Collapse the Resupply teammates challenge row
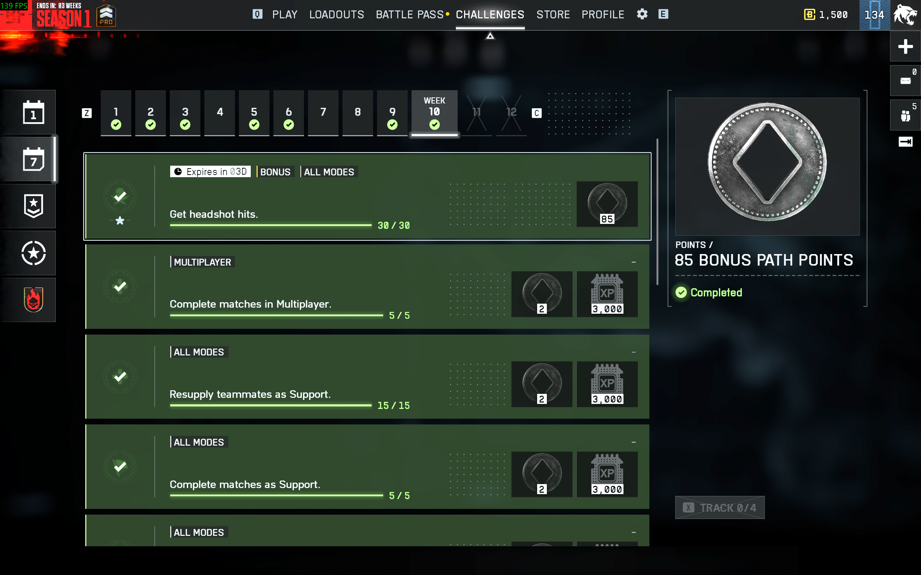Screen dimensions: 921x575 tap(633, 352)
